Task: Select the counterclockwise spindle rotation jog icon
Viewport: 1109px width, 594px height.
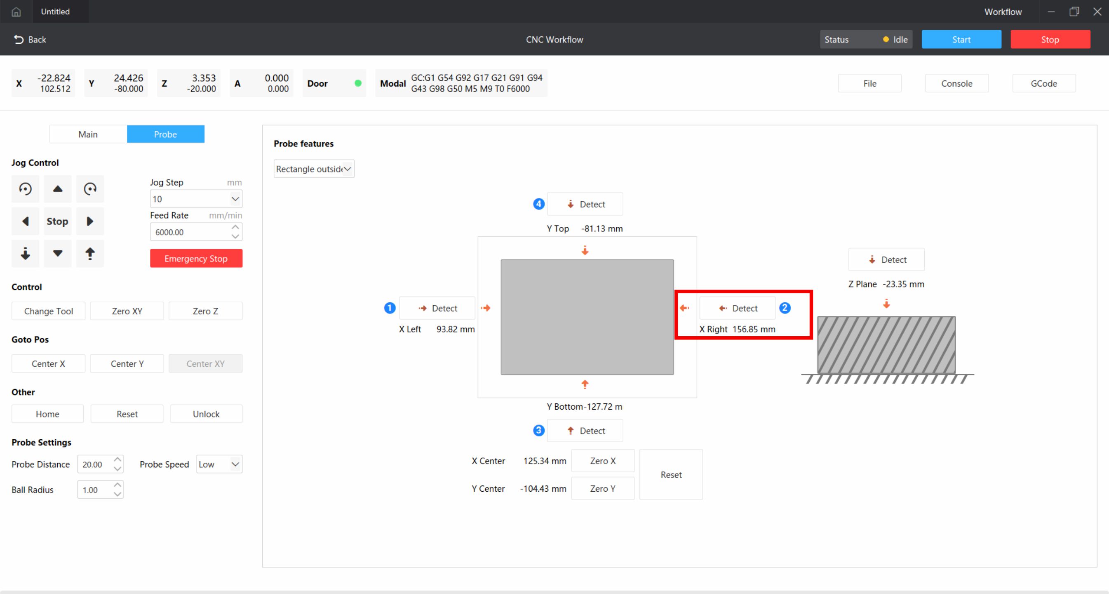Action: pyautogui.click(x=25, y=189)
